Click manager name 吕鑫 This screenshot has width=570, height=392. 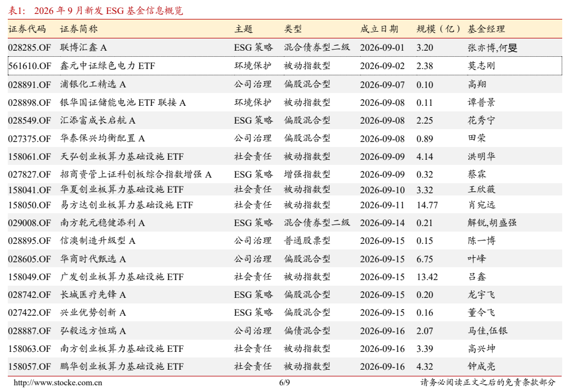click(477, 277)
